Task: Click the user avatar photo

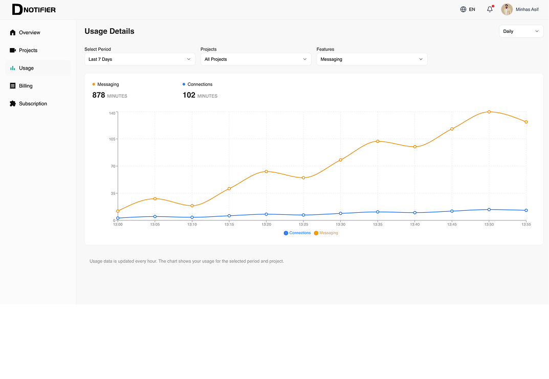Action: [507, 9]
